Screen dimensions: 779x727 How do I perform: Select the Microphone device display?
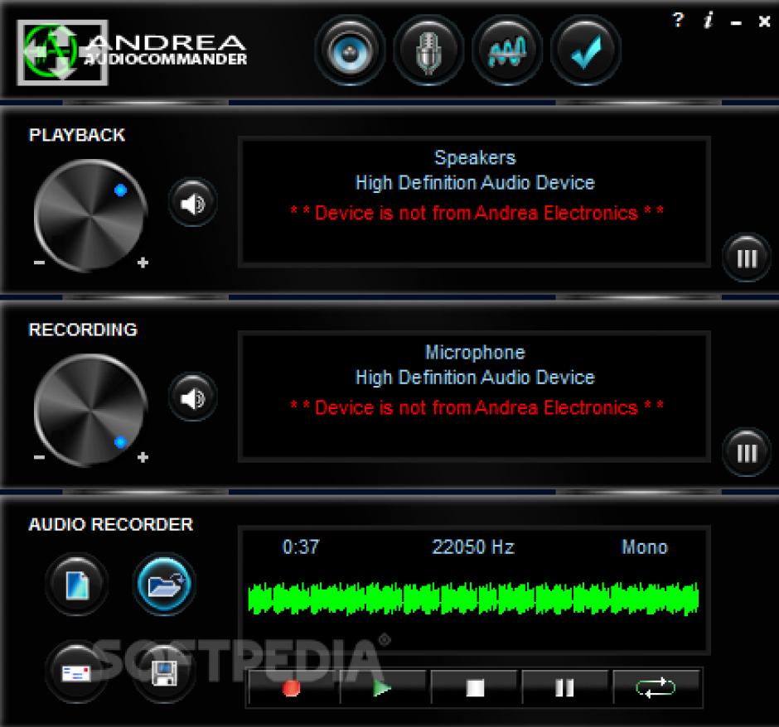[x=475, y=397]
